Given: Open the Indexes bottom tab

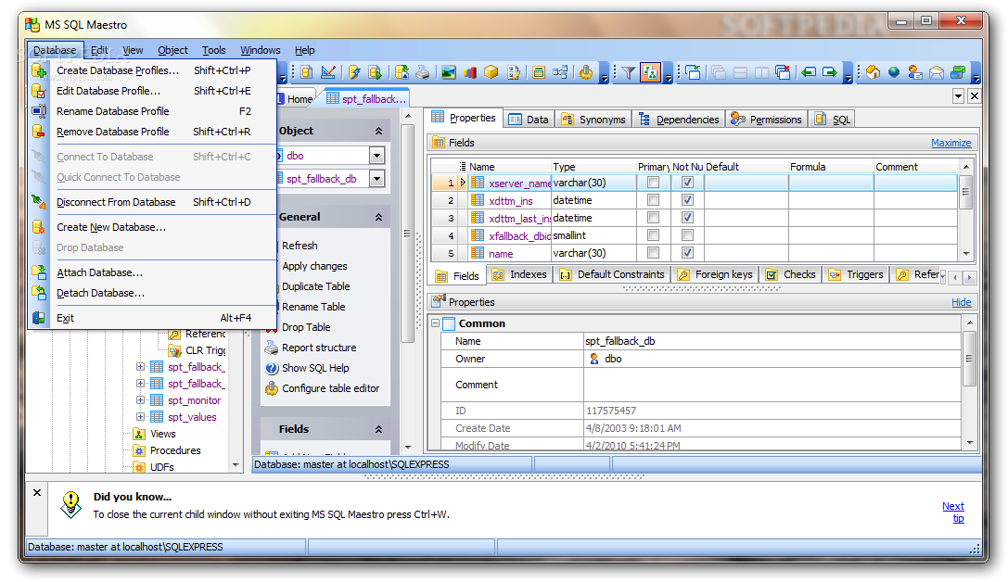Looking at the screenshot, I should [x=519, y=275].
